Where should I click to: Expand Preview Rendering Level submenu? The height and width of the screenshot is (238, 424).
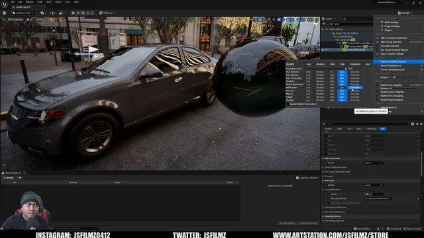(x=399, y=69)
